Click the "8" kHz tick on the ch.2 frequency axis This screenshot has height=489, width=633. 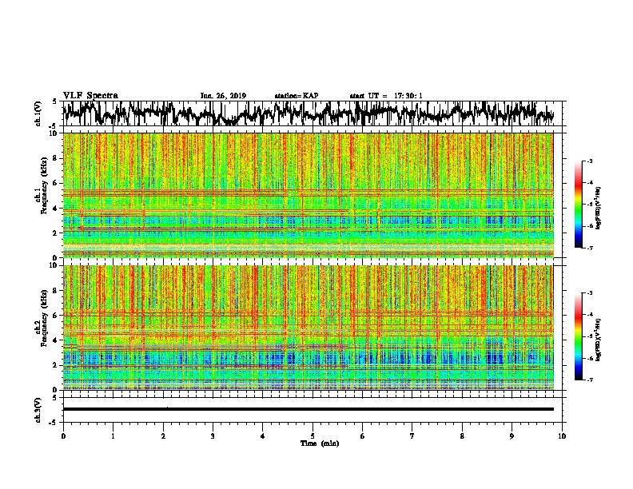[x=56, y=291]
